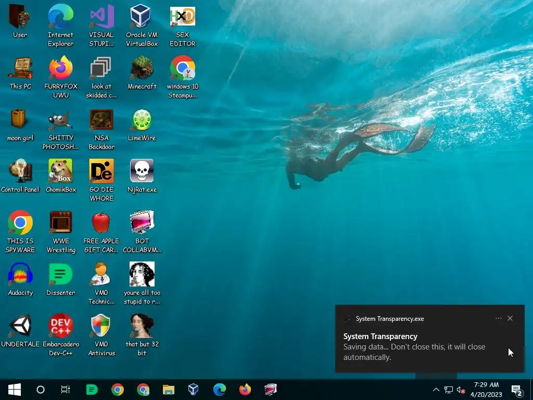The width and height of the screenshot is (533, 400).
Task: Select the UNDERTALE Unity-logo desktop icon
Action: [x=20, y=331]
